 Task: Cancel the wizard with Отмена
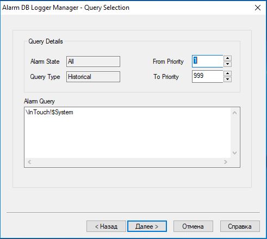[x=193, y=226]
